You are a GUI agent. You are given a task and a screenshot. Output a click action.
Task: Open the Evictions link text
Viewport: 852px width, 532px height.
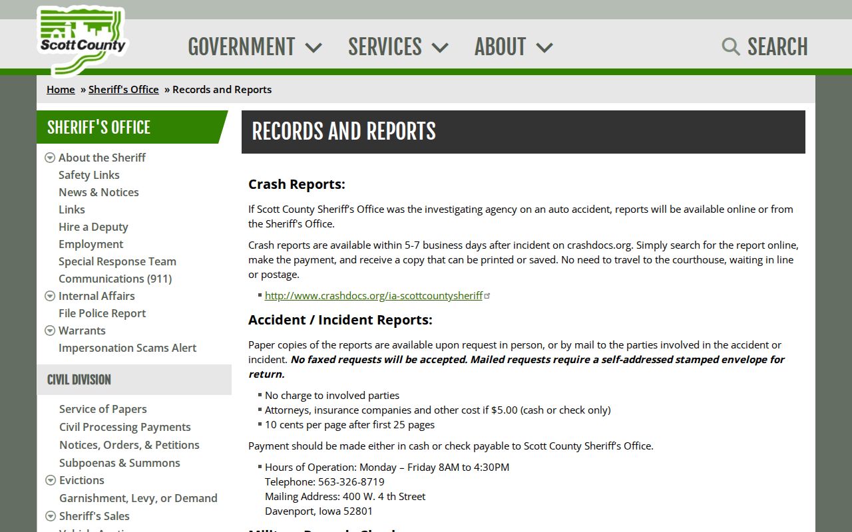point(82,480)
